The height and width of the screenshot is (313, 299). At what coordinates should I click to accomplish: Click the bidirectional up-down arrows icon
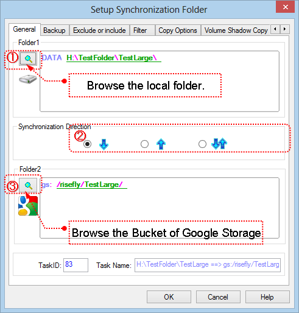pos(219,144)
